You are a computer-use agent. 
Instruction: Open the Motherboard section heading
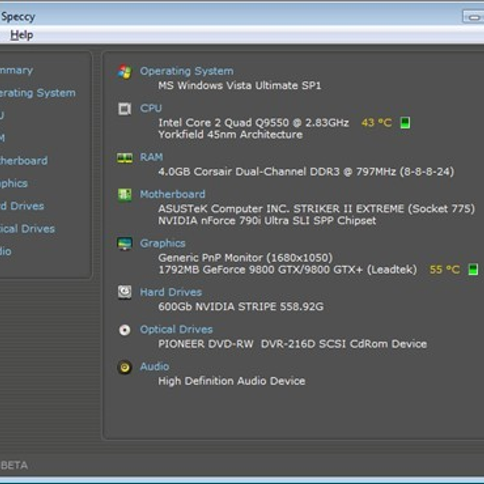click(x=173, y=194)
